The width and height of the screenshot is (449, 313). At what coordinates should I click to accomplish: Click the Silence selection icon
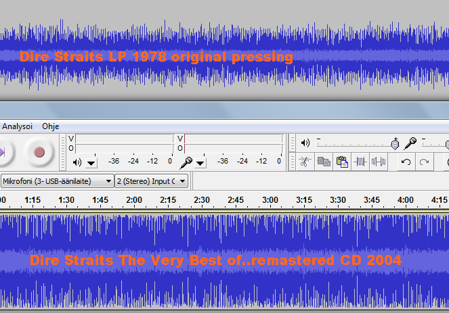point(379,162)
